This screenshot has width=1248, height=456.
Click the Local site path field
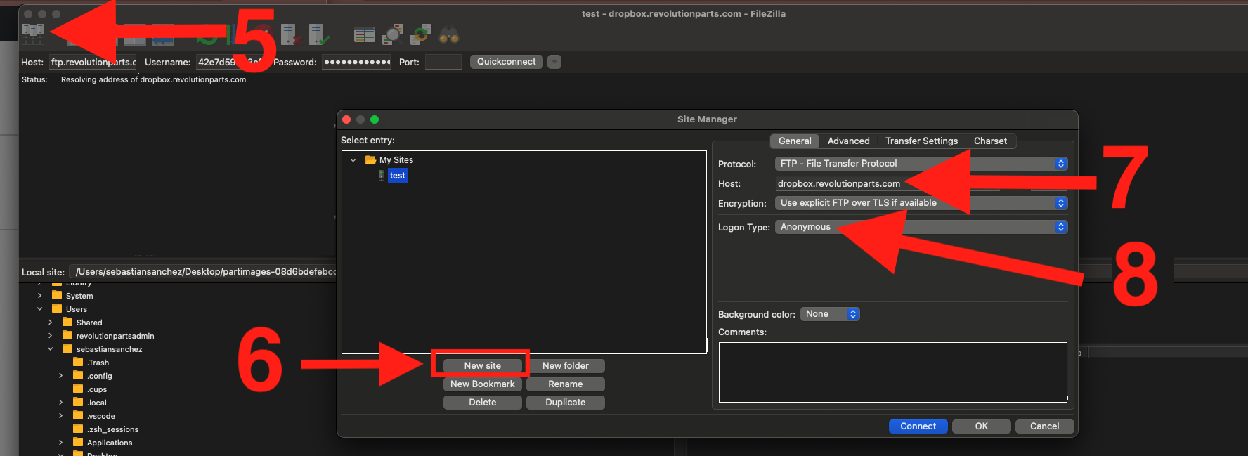pyautogui.click(x=203, y=272)
